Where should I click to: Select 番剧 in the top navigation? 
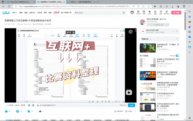[21, 13]
